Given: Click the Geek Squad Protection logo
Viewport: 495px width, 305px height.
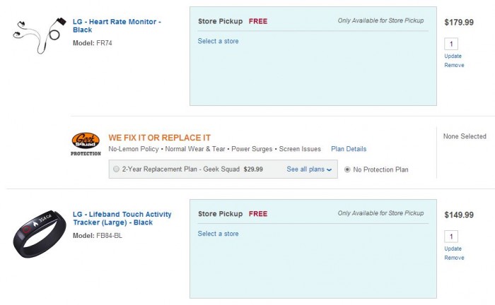Looking at the screenshot, I should (x=86, y=143).
